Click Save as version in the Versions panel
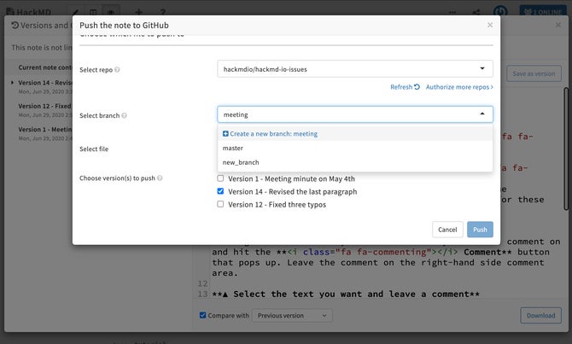This screenshot has height=344, width=572. [534, 73]
